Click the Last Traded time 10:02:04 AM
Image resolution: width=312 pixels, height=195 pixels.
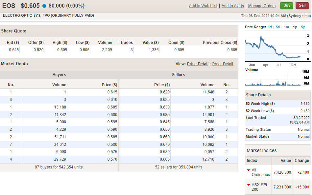click(x=299, y=122)
